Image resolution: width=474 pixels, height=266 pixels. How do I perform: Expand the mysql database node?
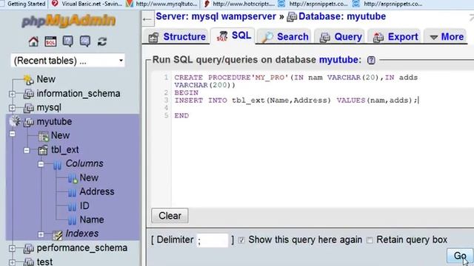coord(12,108)
